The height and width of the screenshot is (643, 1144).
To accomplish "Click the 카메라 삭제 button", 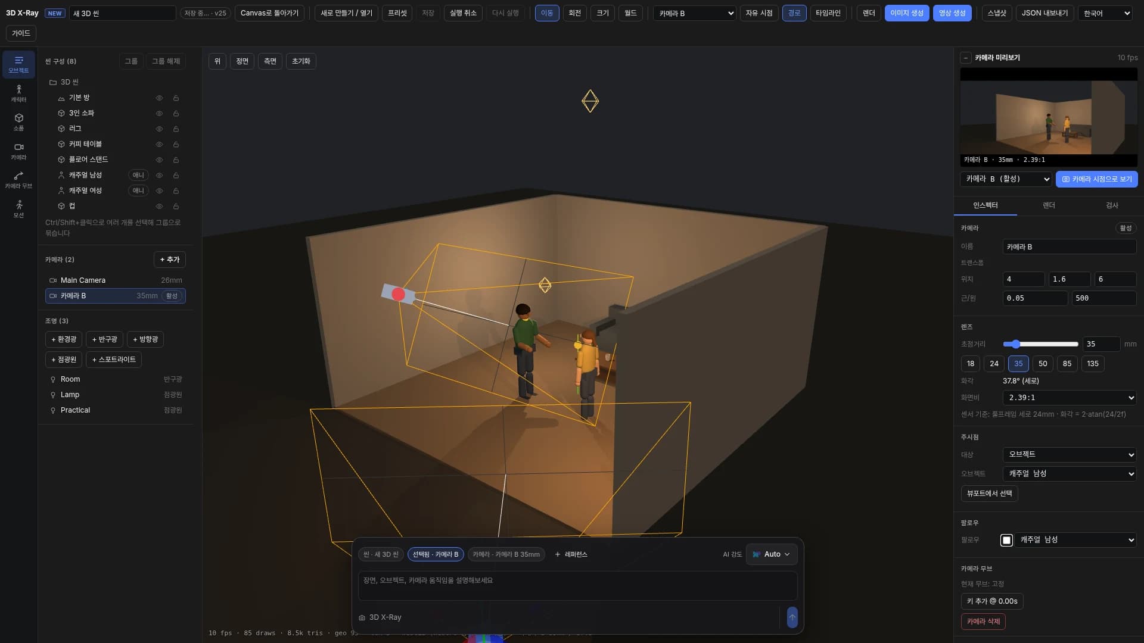I will pyautogui.click(x=983, y=622).
